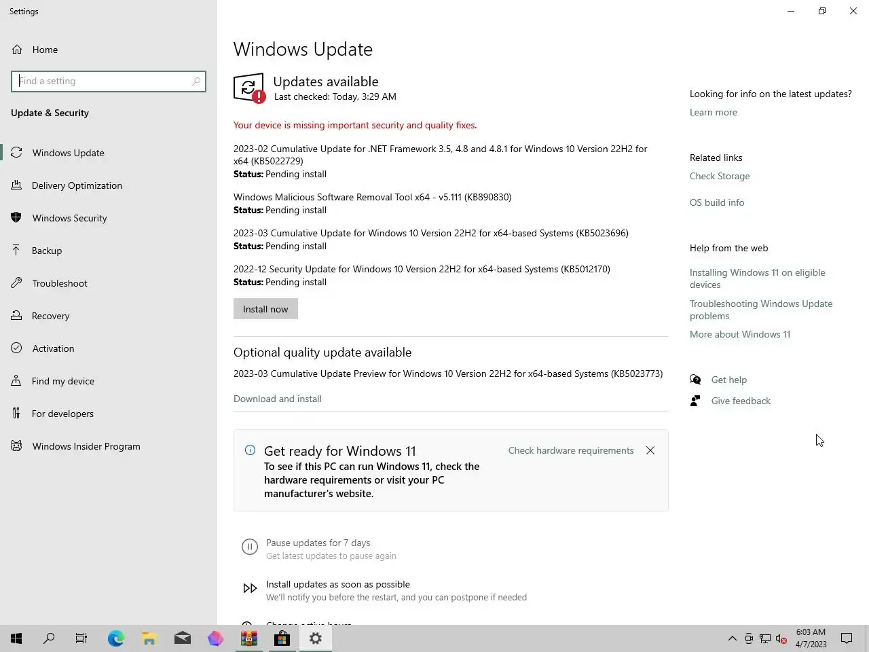Click the Windows Insider Program icon
Viewport: 869px width, 652px height.
(17, 446)
